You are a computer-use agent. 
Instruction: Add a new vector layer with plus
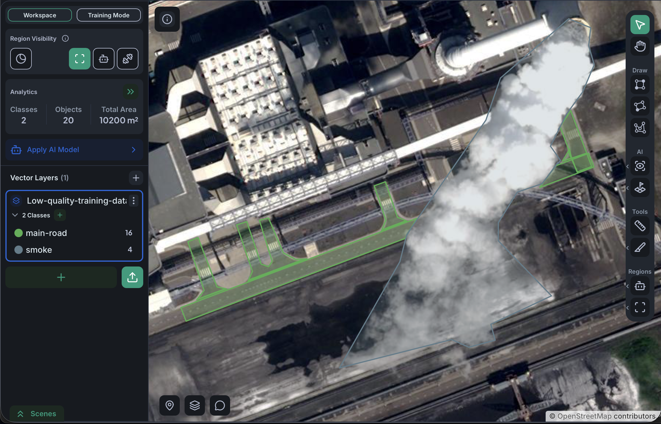click(136, 178)
